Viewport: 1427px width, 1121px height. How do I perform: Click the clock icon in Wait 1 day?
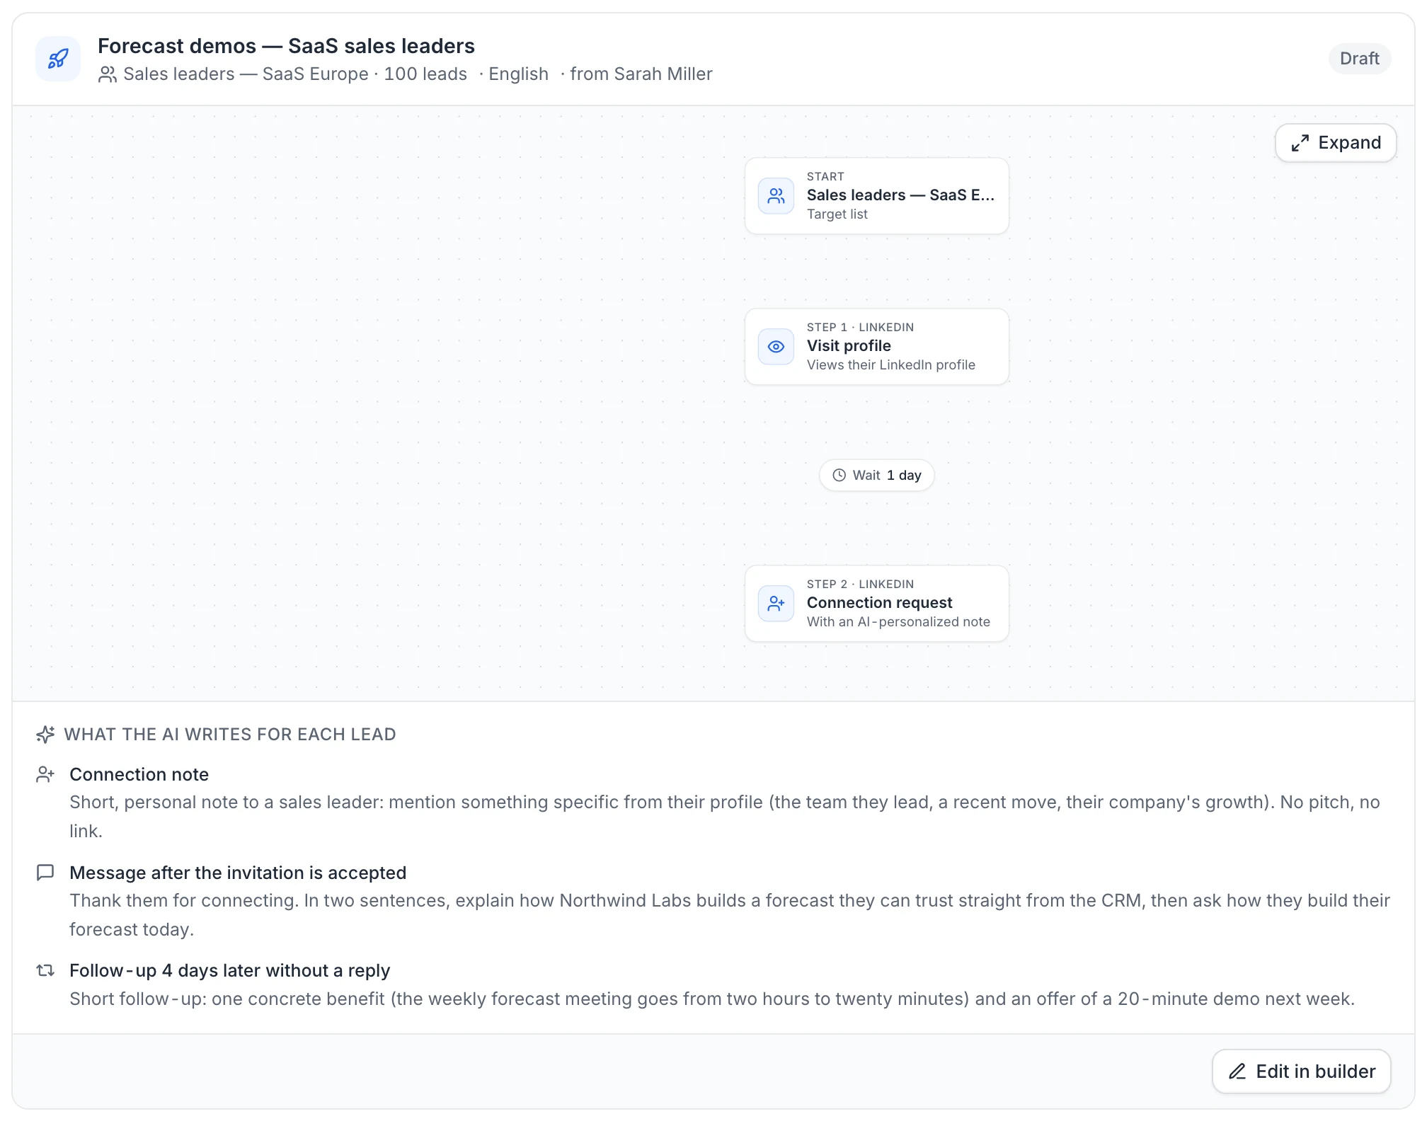tap(839, 476)
